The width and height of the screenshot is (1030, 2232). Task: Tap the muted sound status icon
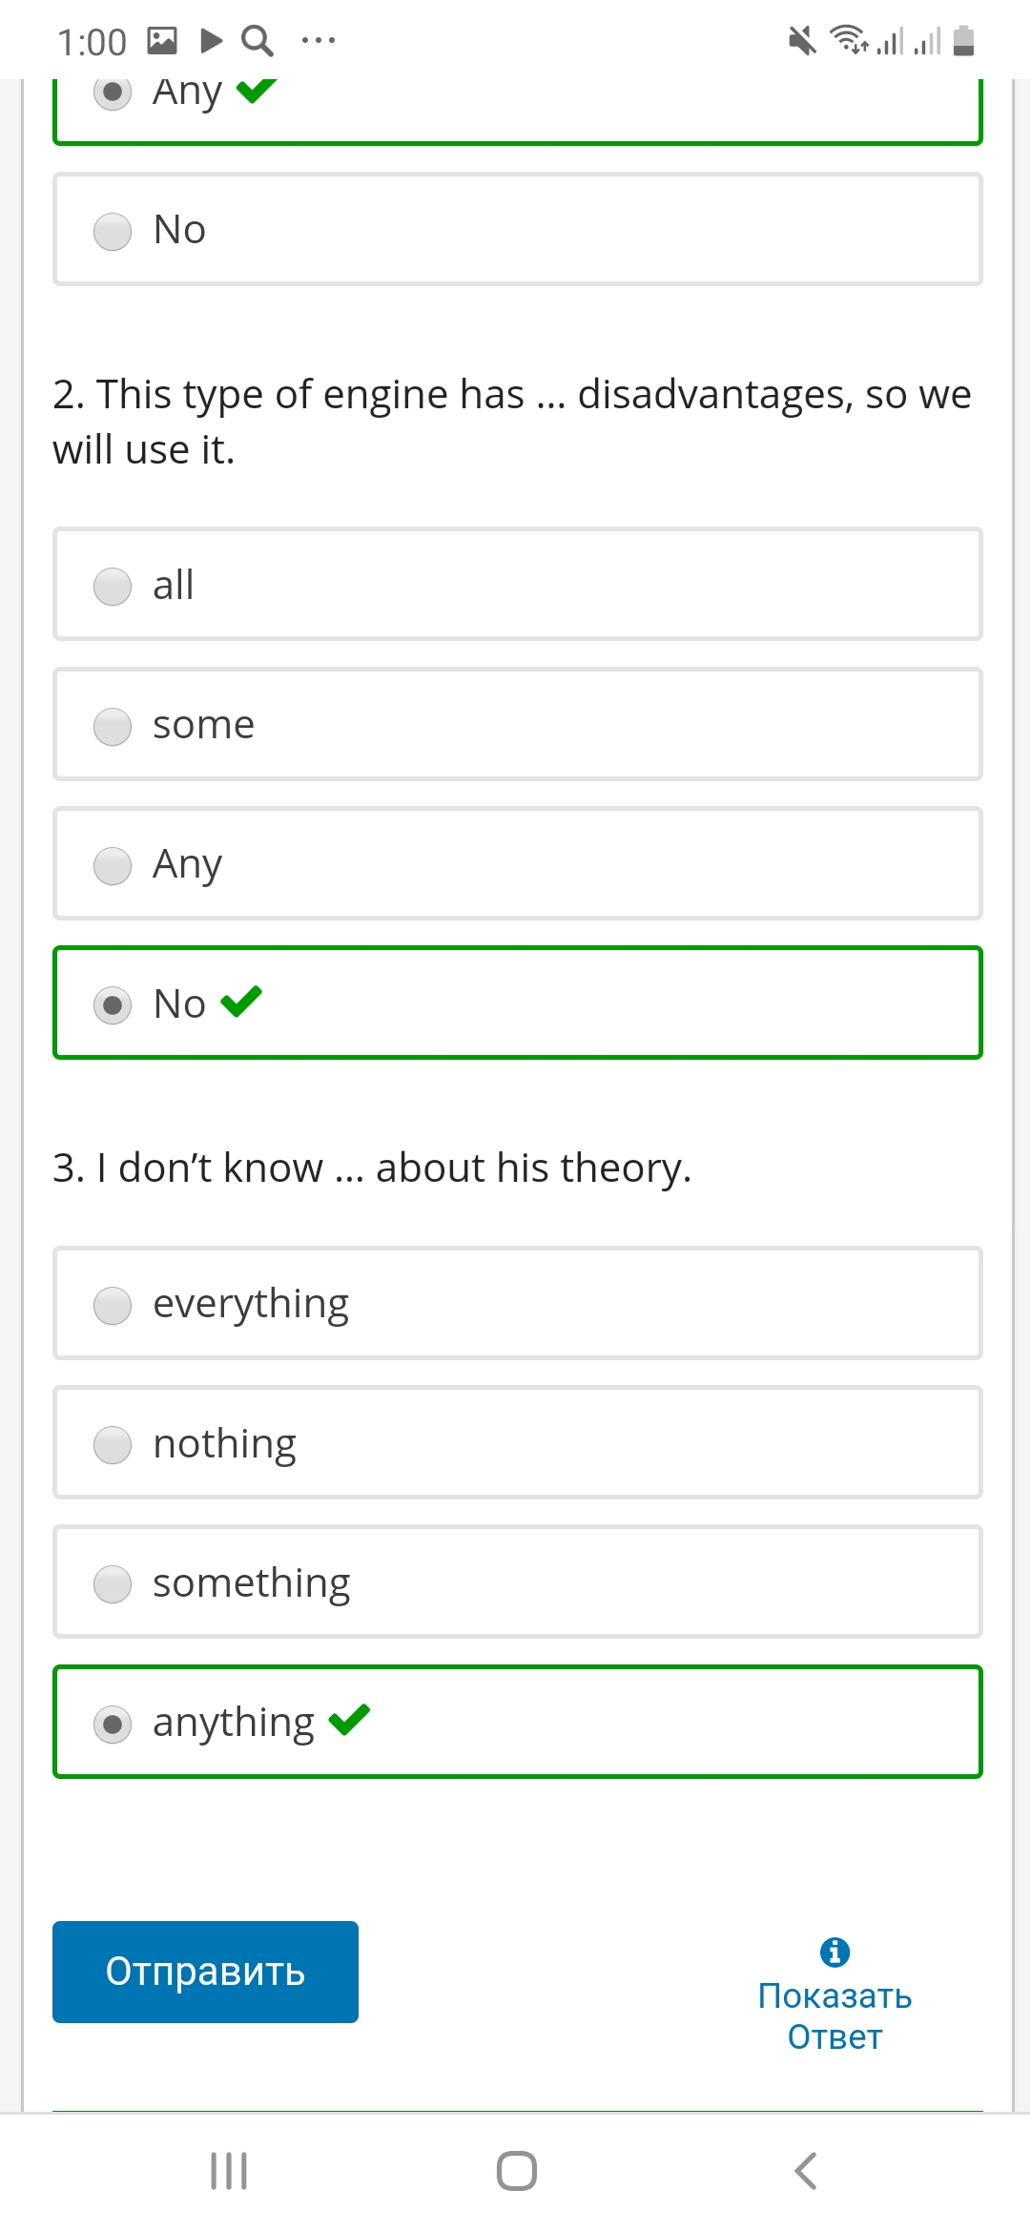click(x=803, y=41)
